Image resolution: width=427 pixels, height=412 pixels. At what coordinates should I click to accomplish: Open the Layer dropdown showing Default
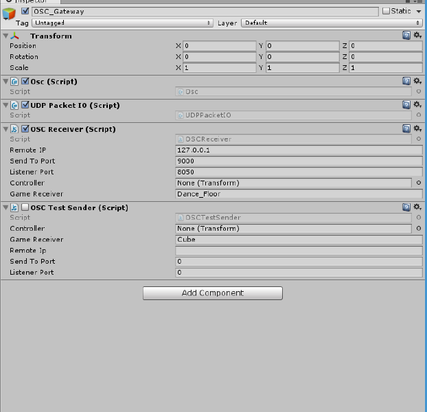[x=332, y=23]
